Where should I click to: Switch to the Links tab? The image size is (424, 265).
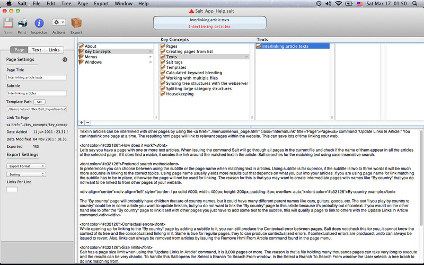(54, 50)
